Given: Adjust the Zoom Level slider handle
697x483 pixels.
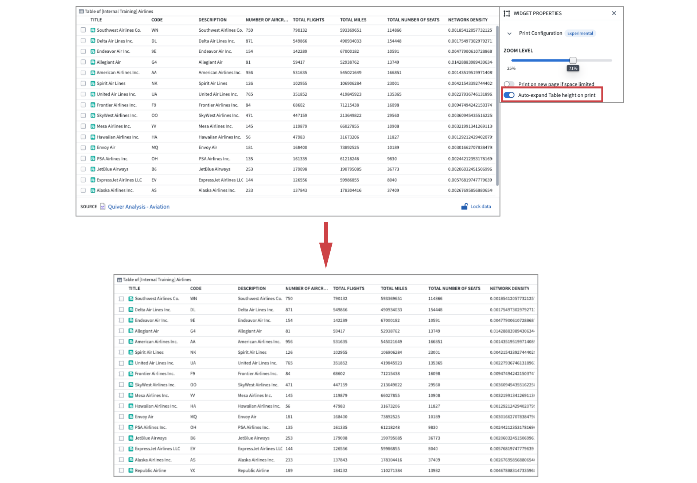Looking at the screenshot, I should point(573,60).
